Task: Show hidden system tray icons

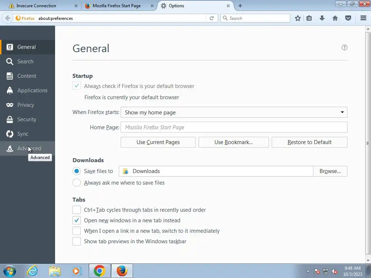Action: click(x=308, y=271)
